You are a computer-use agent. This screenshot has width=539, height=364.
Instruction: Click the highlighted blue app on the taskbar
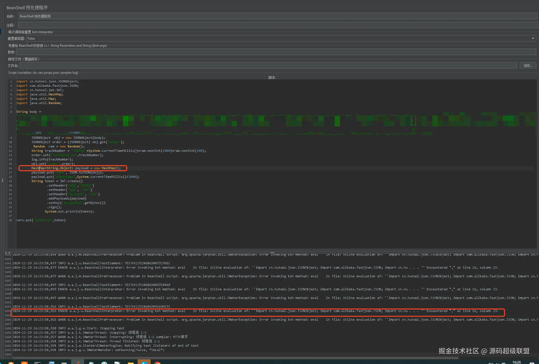click(x=144, y=362)
